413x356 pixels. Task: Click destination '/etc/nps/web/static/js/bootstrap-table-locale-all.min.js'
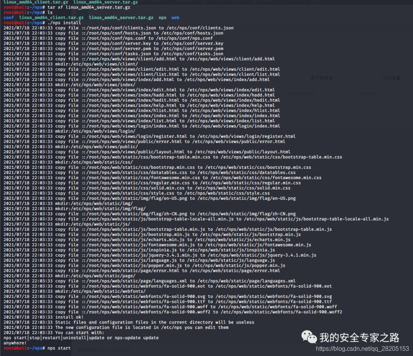316,219
